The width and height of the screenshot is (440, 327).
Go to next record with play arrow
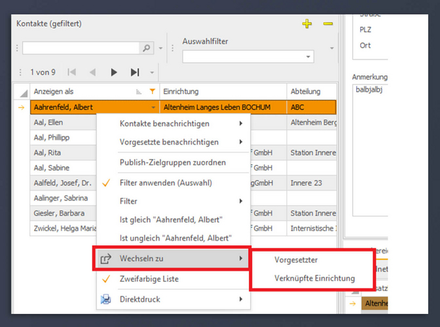point(114,72)
